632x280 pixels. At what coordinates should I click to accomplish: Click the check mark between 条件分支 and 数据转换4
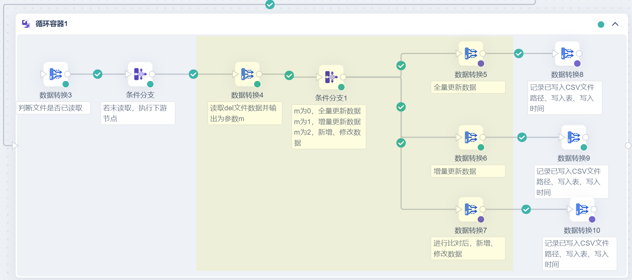point(193,74)
